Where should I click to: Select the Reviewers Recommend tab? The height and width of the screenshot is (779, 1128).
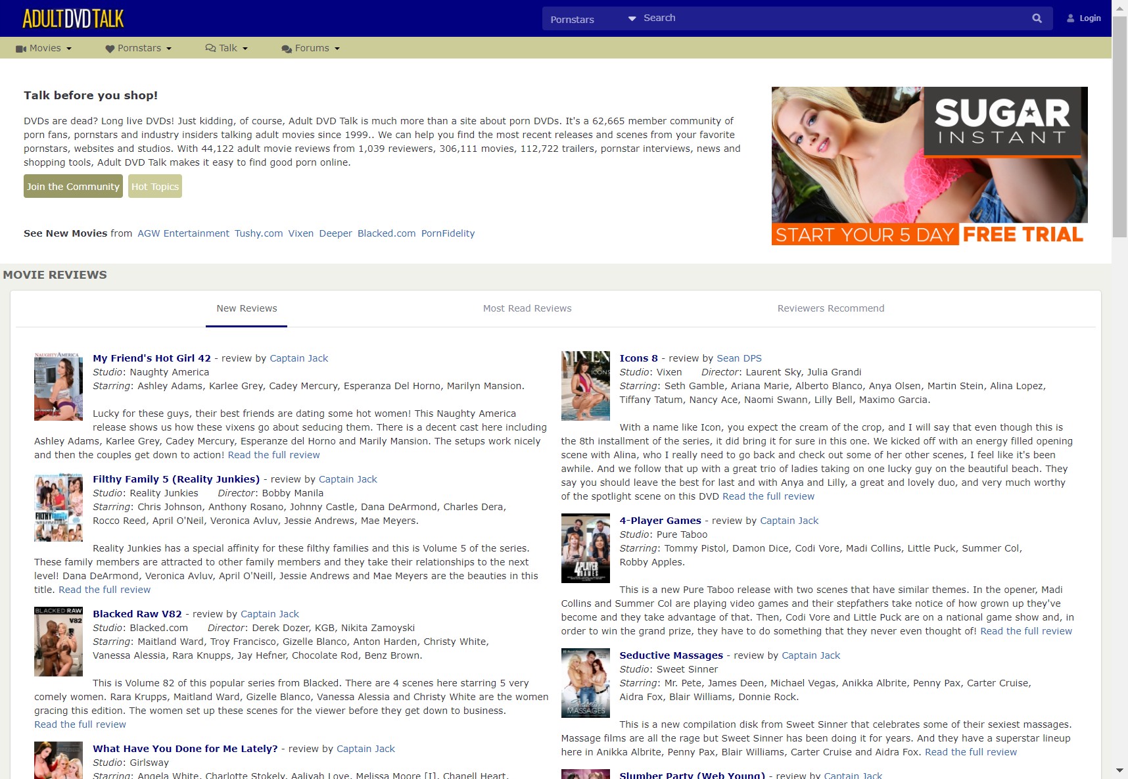pos(830,308)
